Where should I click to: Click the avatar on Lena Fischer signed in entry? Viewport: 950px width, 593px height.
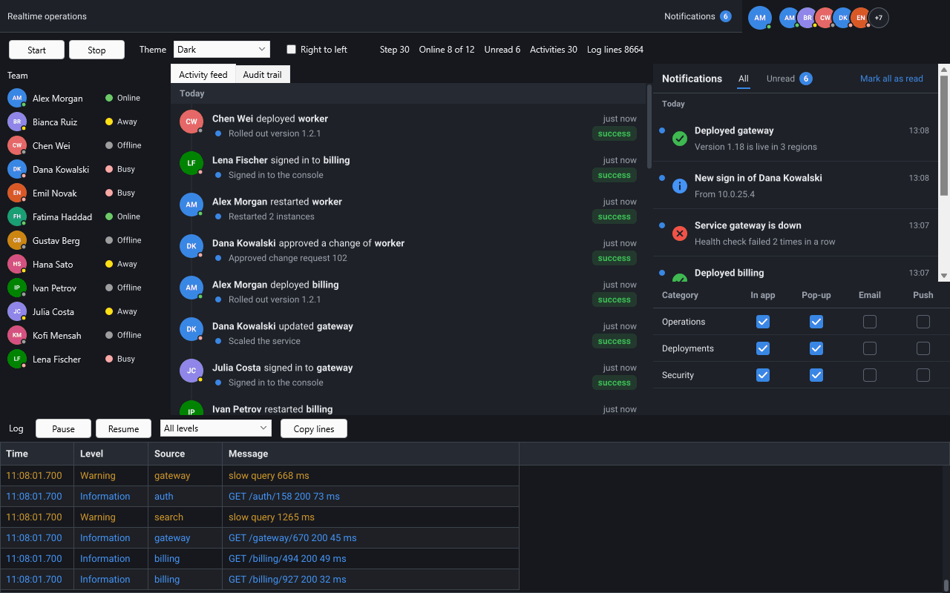pos(191,163)
